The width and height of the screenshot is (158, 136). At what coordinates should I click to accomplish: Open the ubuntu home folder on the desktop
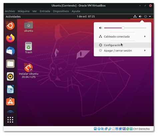29,27
